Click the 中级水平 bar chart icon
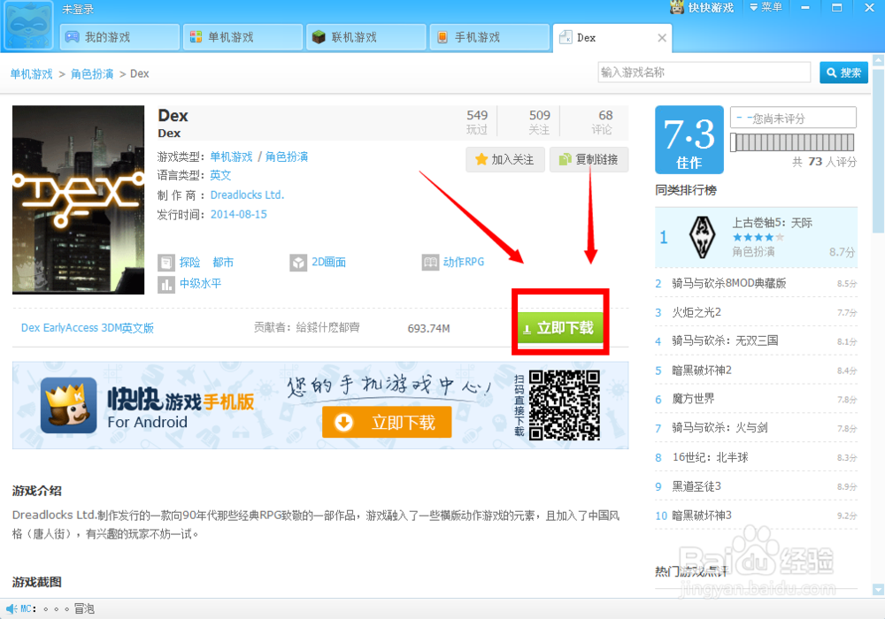 click(166, 284)
